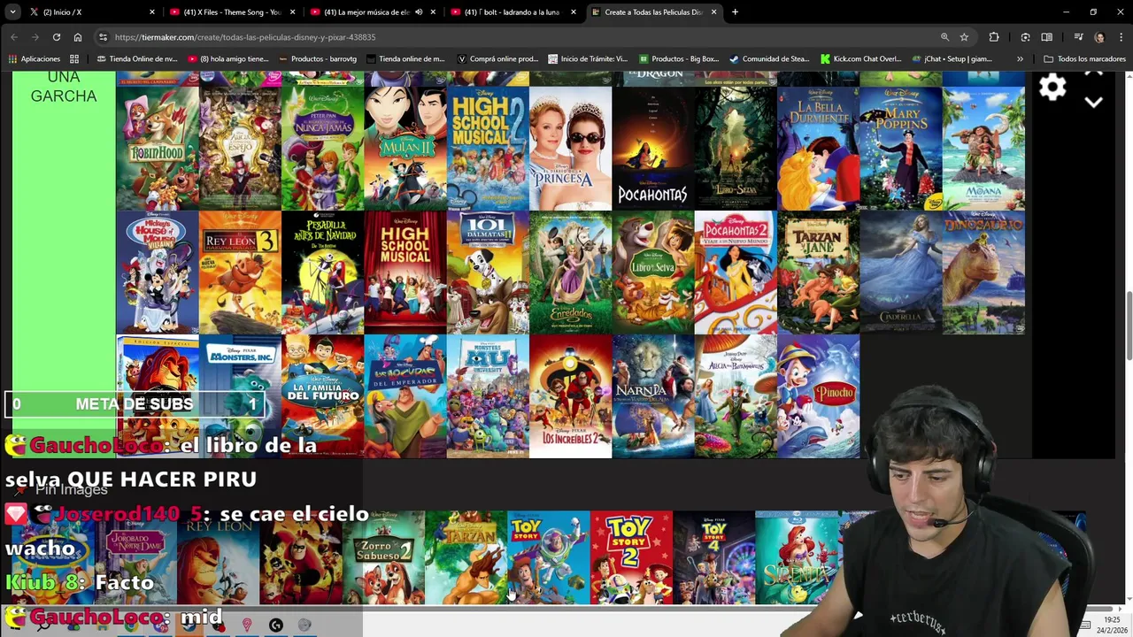Open Kick.com Chat Overlay bookmark
Screen dimensions: 1133x637
[x=860, y=59]
